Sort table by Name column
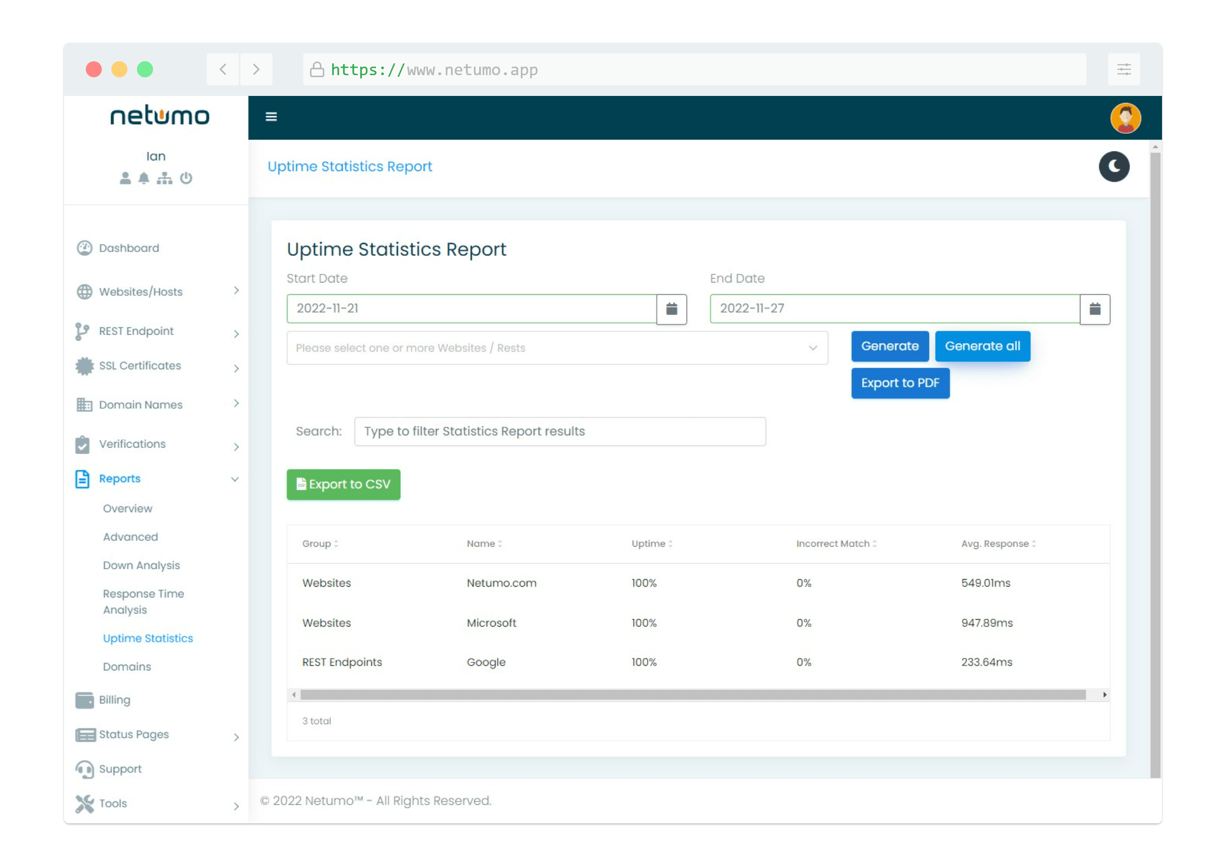The width and height of the screenshot is (1226, 866). (485, 544)
